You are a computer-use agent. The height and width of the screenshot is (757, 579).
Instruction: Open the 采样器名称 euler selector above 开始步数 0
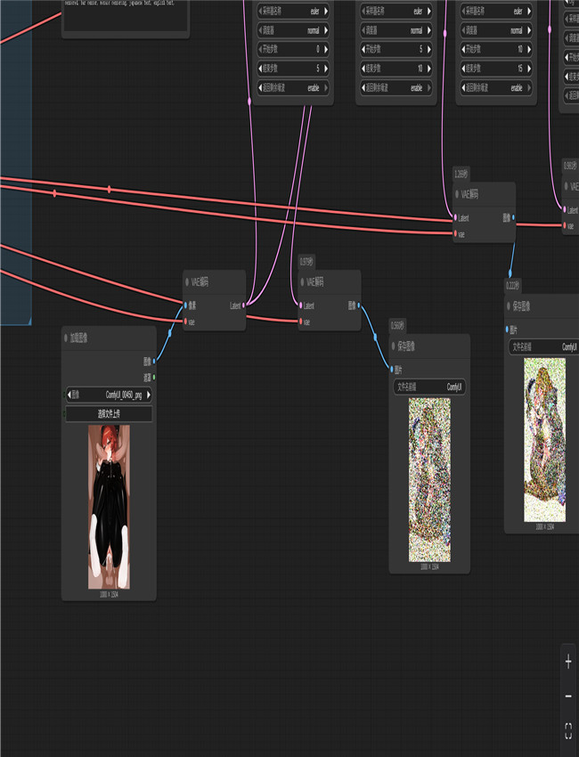pos(293,12)
